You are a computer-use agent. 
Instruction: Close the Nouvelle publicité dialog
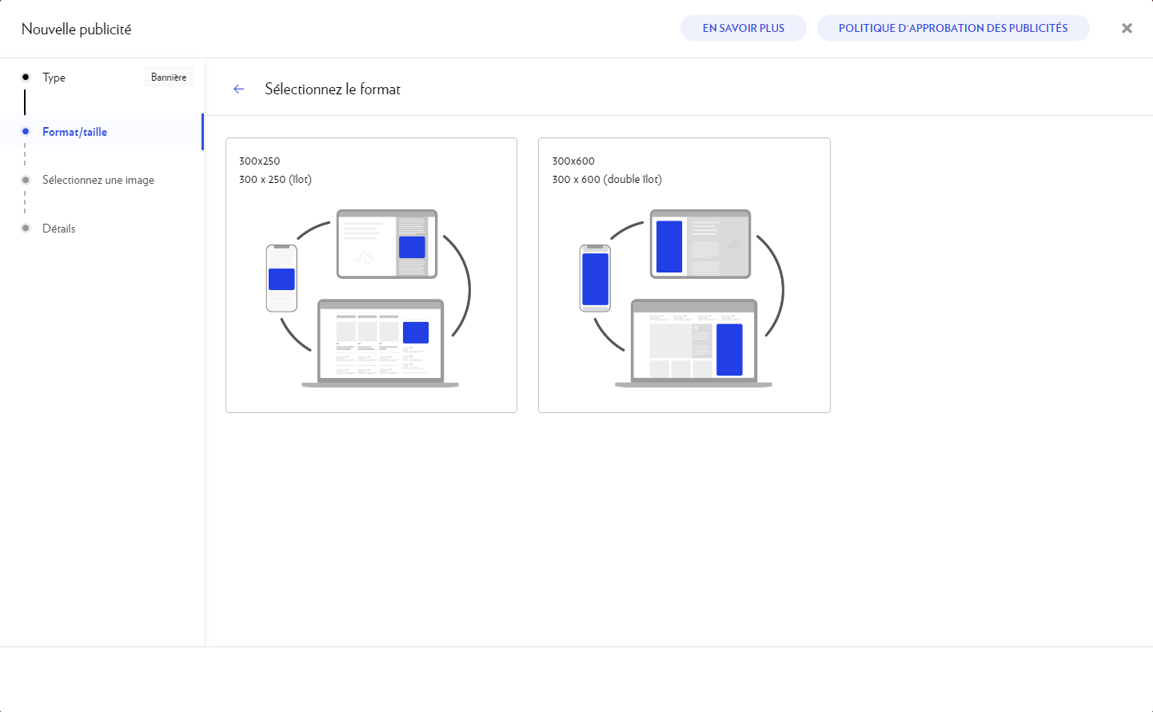click(1127, 28)
